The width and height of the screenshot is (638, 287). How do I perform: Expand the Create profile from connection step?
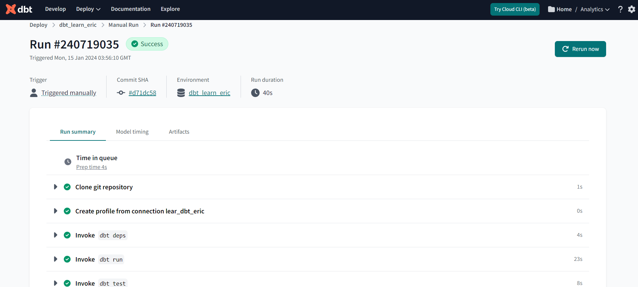click(56, 211)
